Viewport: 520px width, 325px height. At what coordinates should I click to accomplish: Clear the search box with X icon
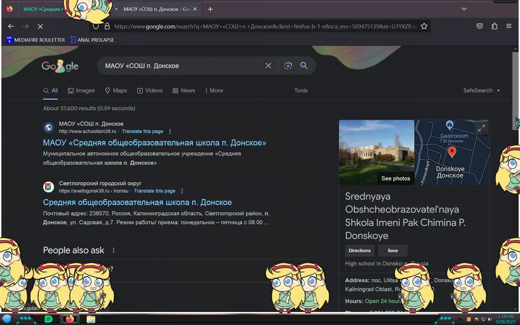click(x=268, y=66)
